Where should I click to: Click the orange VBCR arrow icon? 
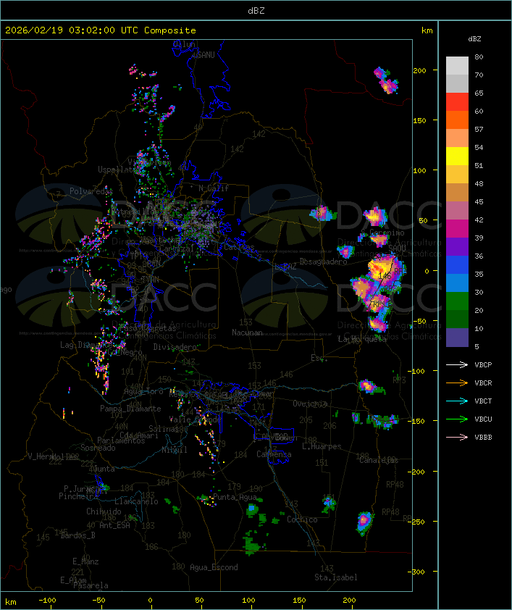point(457,383)
